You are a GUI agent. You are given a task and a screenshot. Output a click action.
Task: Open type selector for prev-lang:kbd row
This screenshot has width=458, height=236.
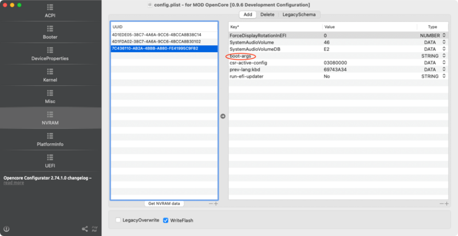(x=444, y=69)
